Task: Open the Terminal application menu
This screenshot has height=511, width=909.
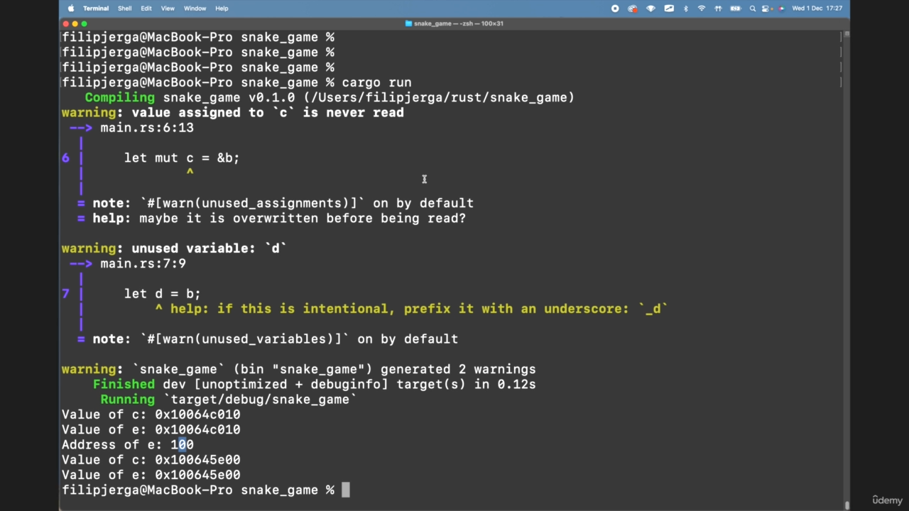Action: [x=95, y=9]
